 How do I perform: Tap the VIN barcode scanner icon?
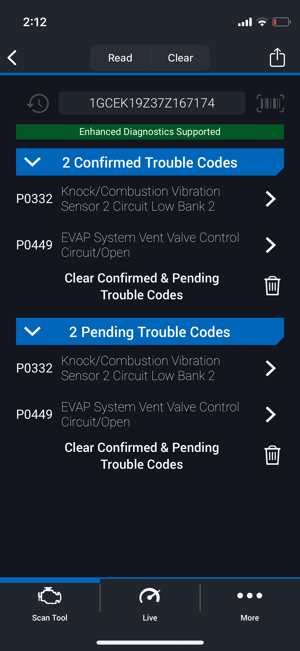coord(270,103)
